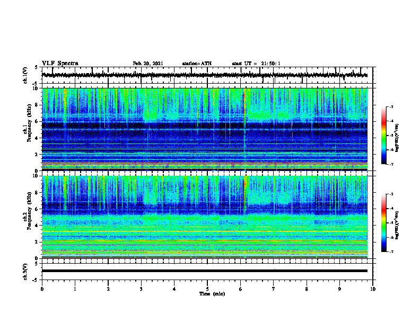
Task: Click the "station=ATH" header label
Action: pyautogui.click(x=197, y=64)
